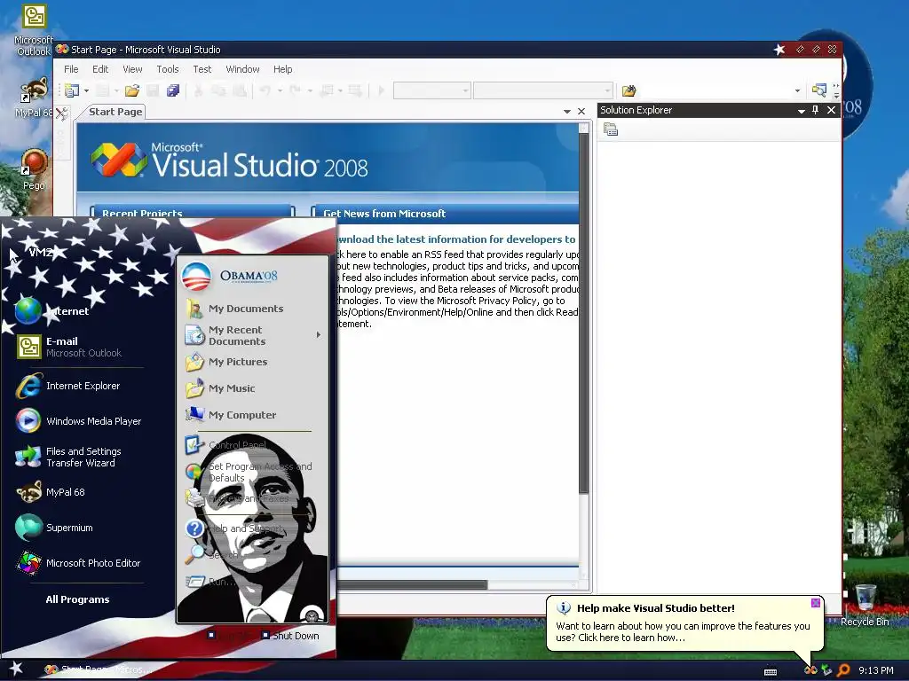Open the Add New Item dropdown arrow
Image resolution: width=909 pixels, height=681 pixels.
116,91
